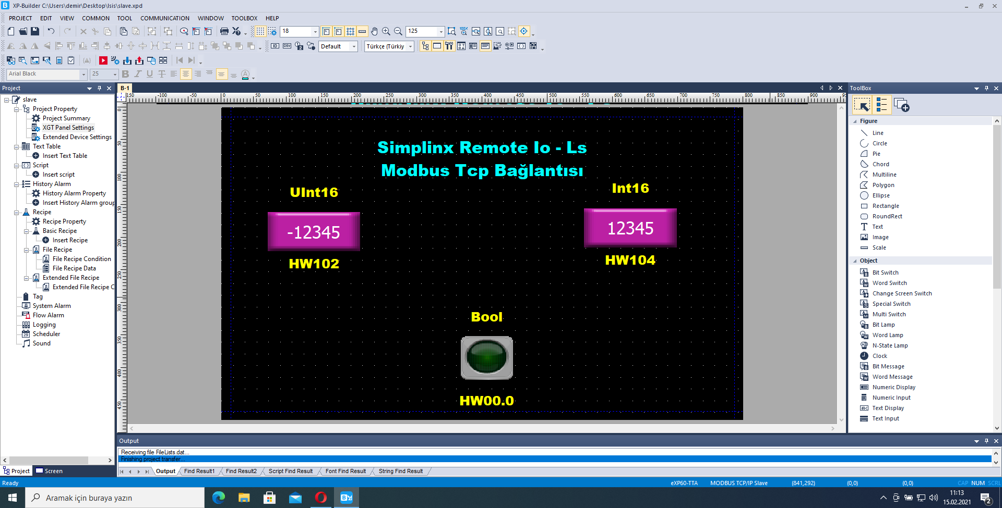Open the grid spacing 18 dropdown
The image size is (1002, 508).
coord(315,32)
